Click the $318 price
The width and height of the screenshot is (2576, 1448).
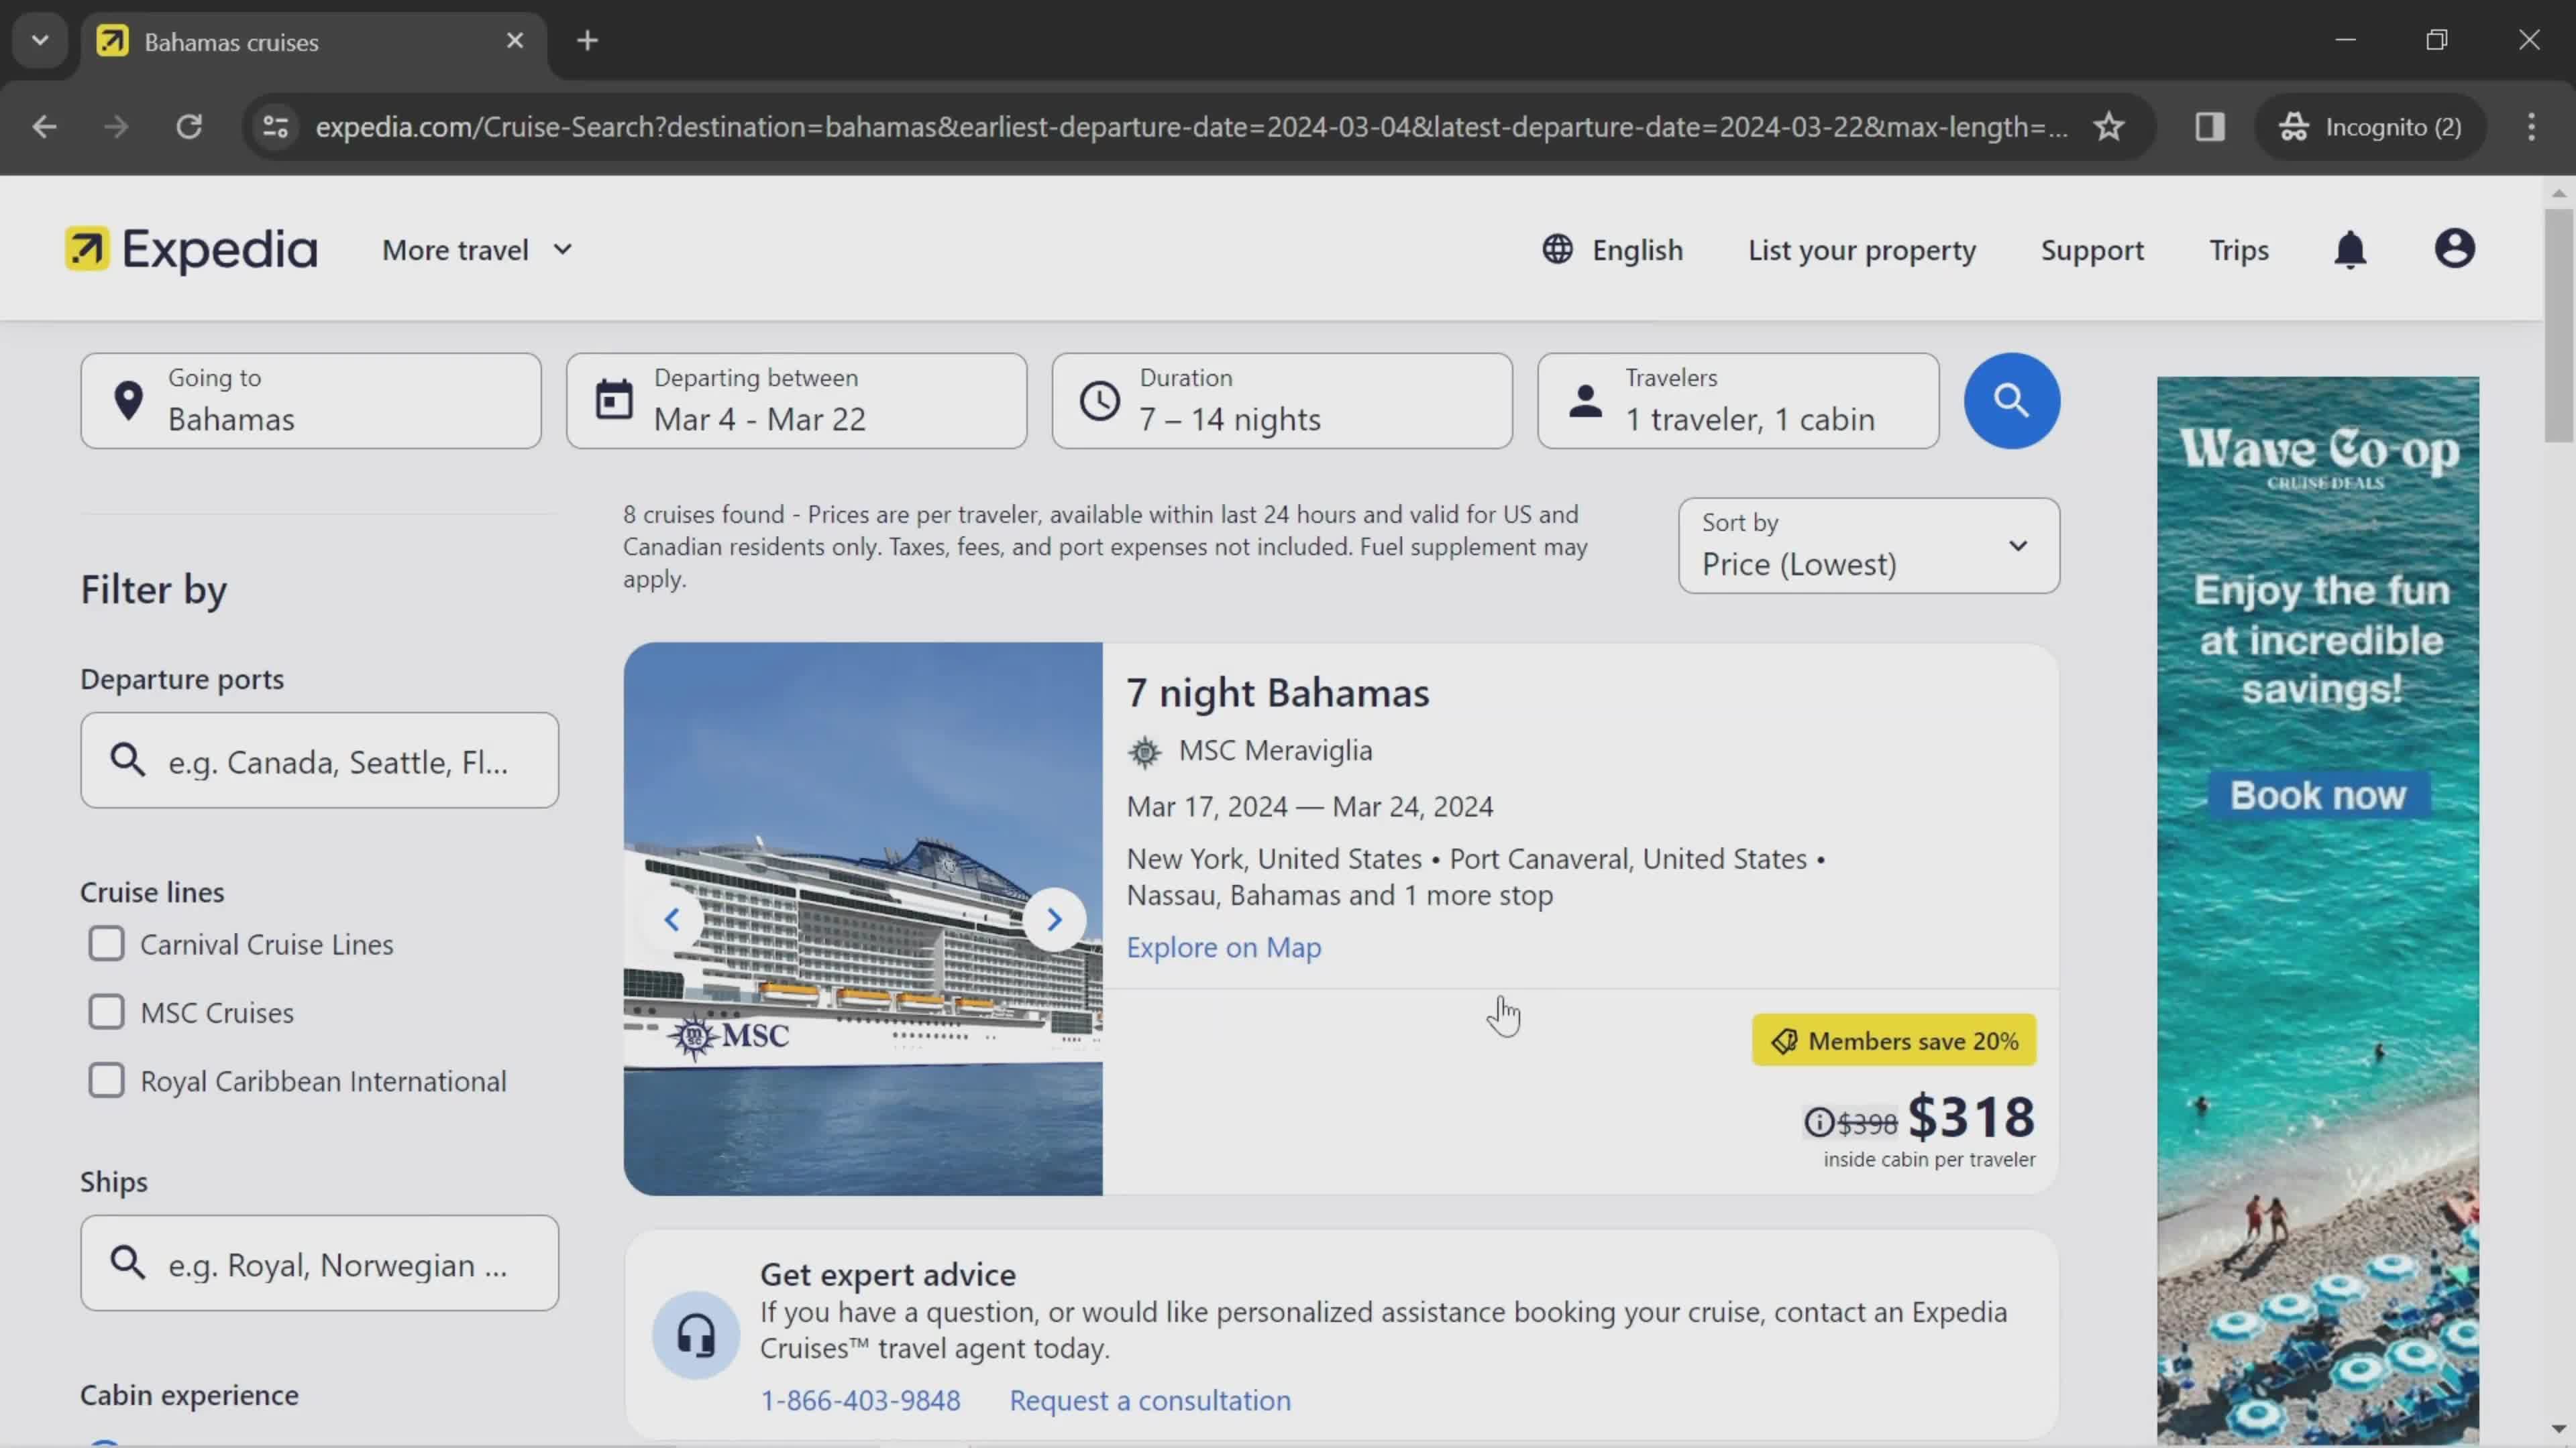click(x=1971, y=1116)
